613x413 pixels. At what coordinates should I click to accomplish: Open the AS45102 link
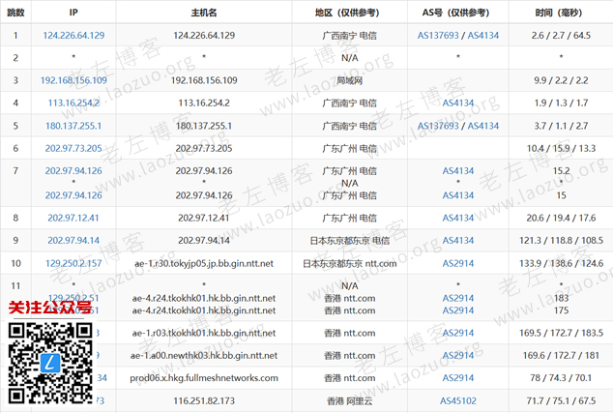457,400
